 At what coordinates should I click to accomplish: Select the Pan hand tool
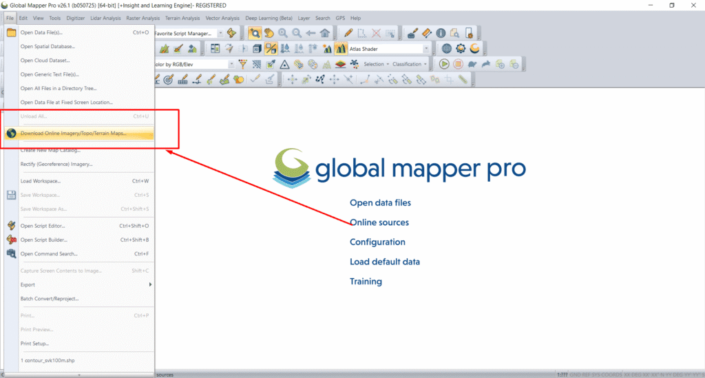[269, 33]
